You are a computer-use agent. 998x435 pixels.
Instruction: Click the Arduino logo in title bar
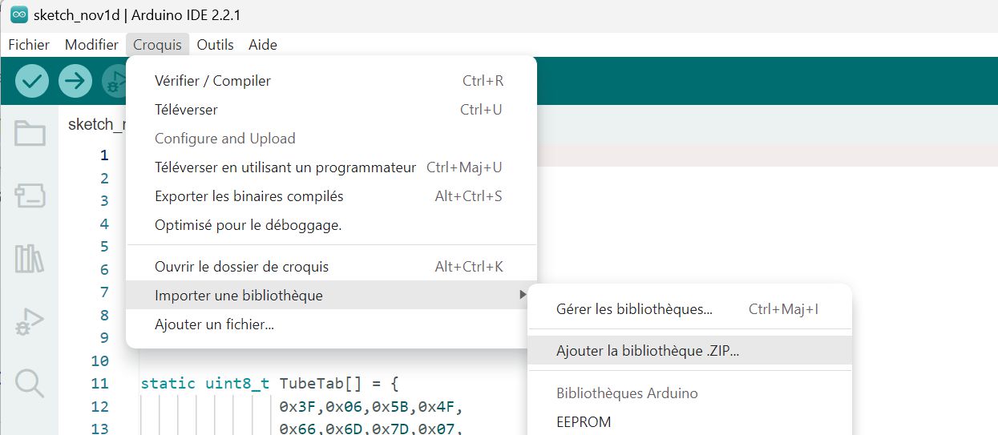point(19,15)
